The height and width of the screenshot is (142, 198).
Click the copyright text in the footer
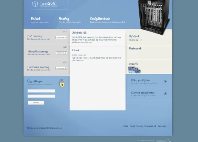(x=45, y=128)
